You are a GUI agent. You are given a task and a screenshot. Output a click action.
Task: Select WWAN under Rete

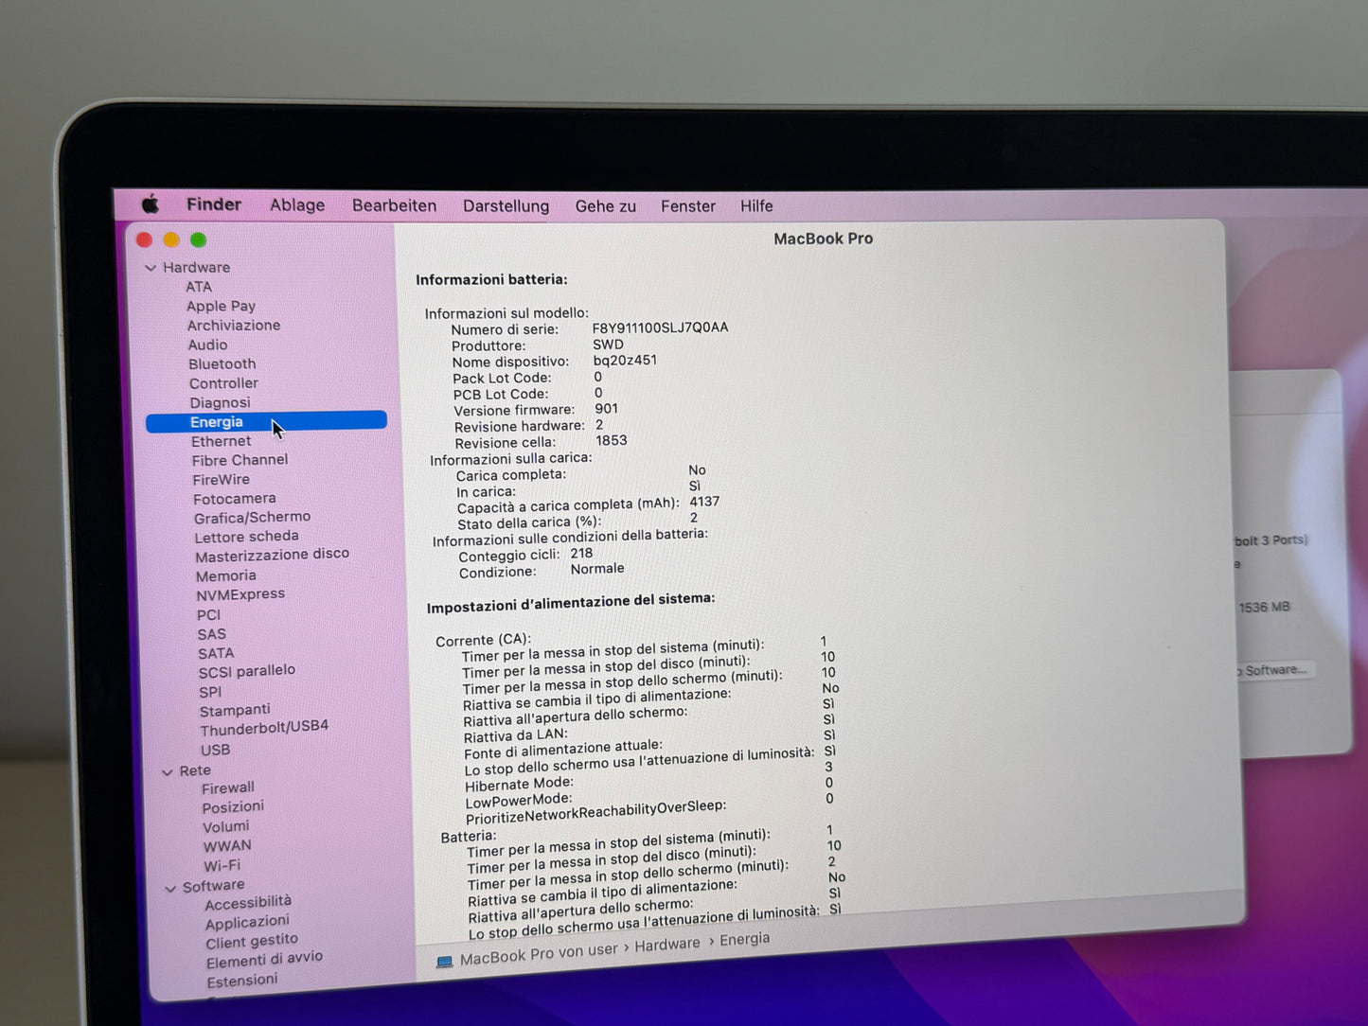click(x=227, y=846)
